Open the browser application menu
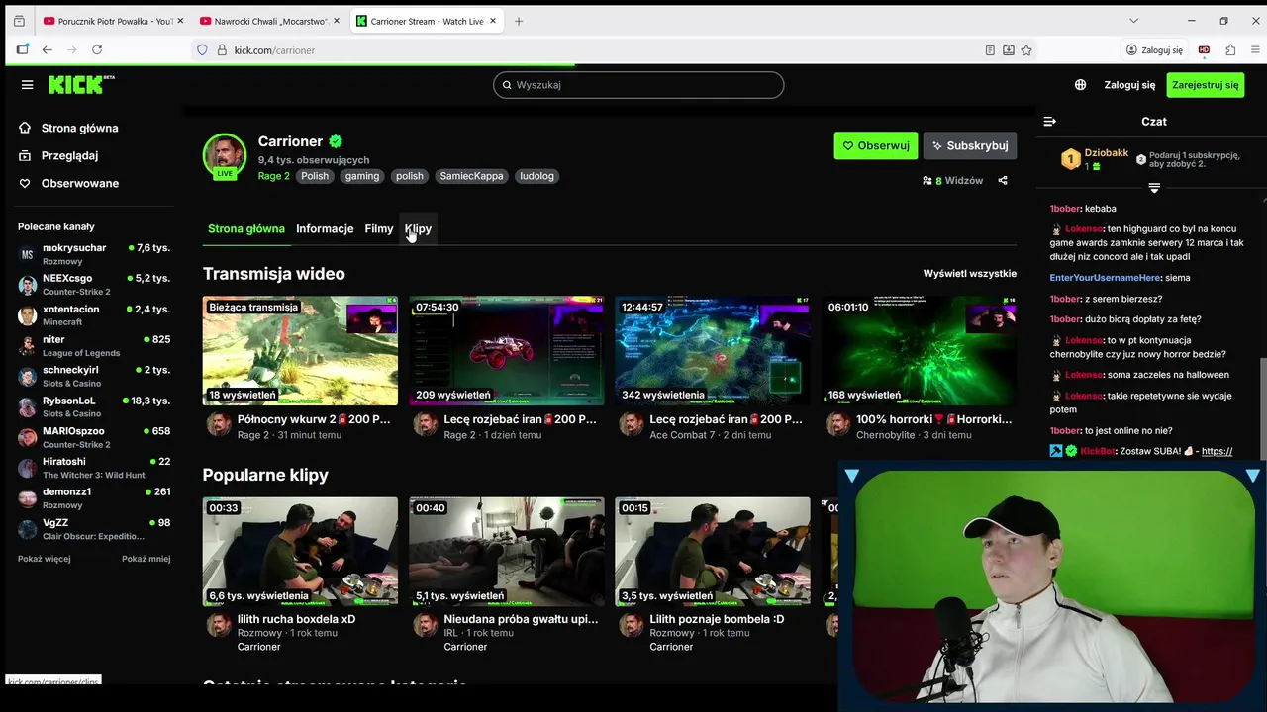Image resolution: width=1267 pixels, height=712 pixels. [x=1253, y=50]
